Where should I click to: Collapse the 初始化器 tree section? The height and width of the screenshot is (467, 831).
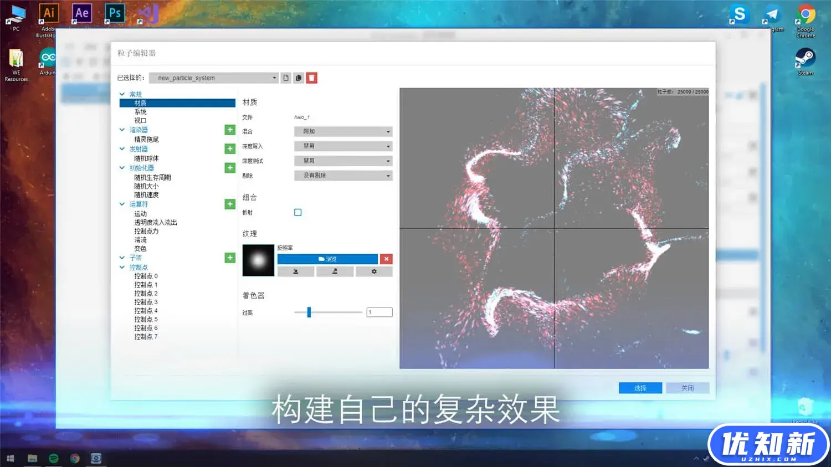[x=122, y=168]
